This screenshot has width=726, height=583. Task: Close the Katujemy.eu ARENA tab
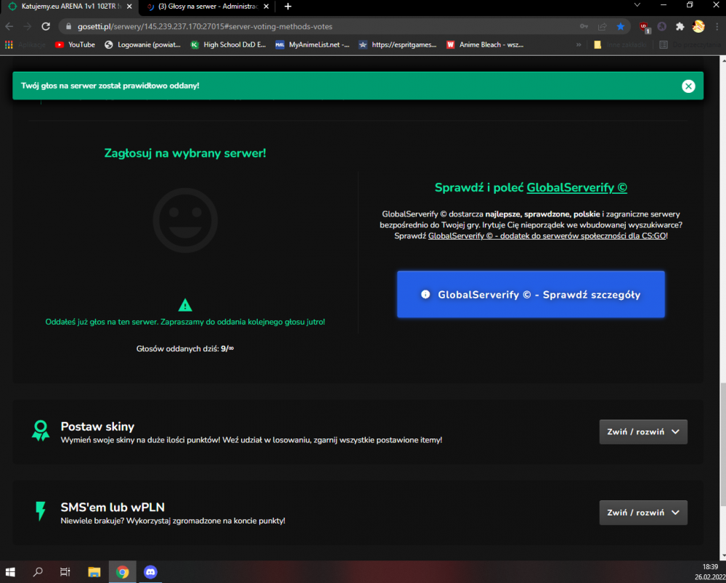129,7
